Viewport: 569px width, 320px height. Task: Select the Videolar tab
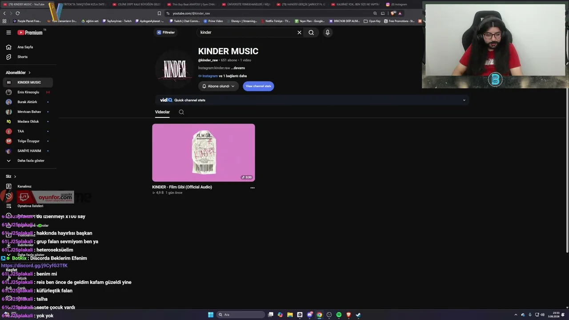(162, 112)
